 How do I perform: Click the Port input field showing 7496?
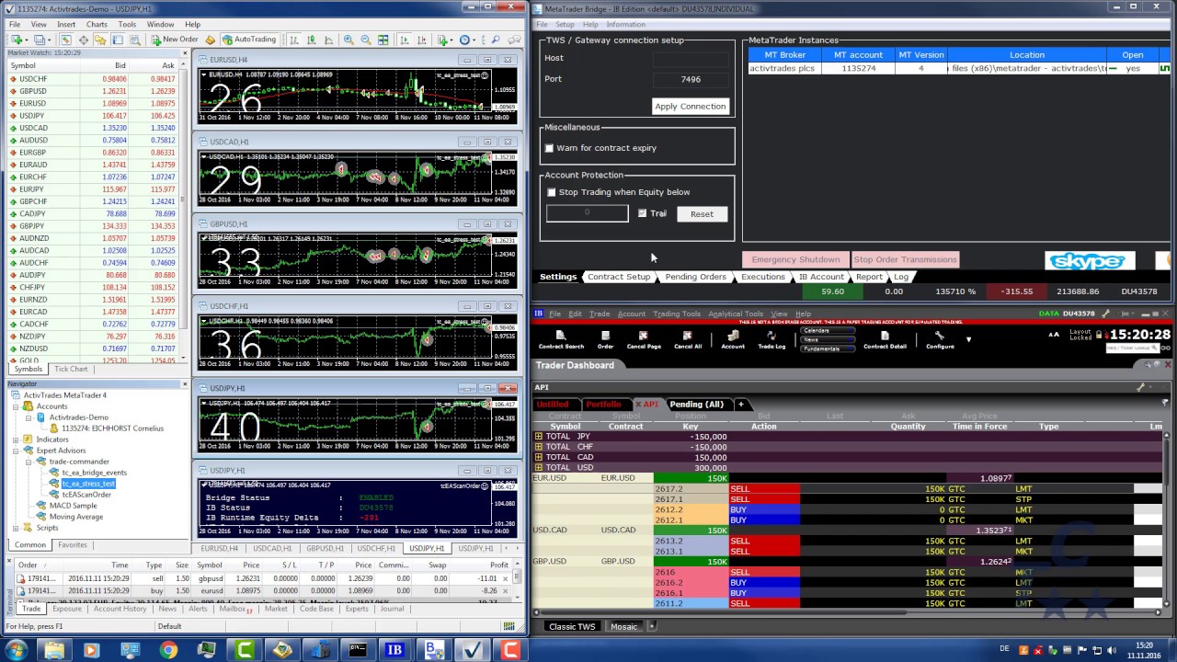[x=691, y=79]
